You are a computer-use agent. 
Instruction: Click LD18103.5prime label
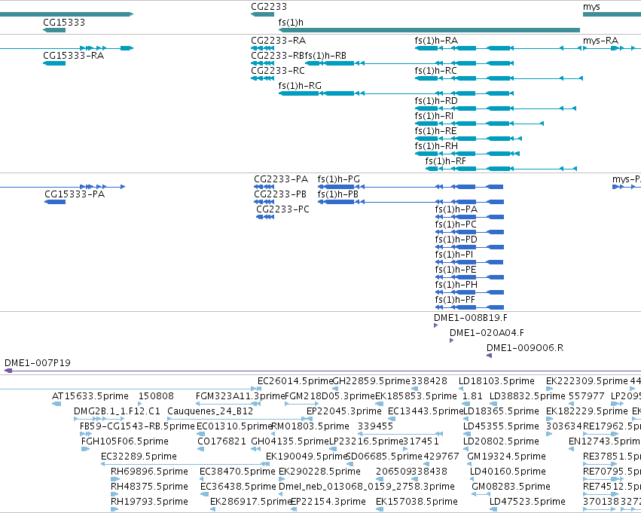coord(496,381)
